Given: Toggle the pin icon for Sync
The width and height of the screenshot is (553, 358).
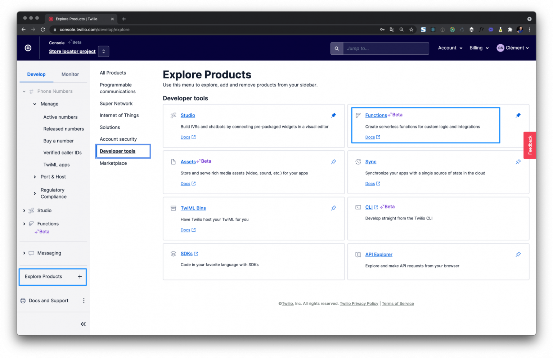Looking at the screenshot, I should click(x=518, y=162).
